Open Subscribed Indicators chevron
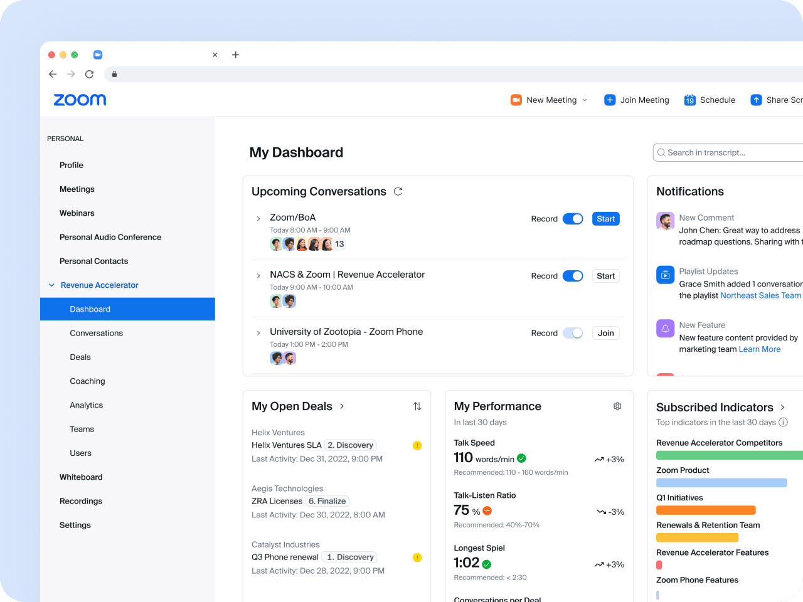803x602 pixels. click(782, 408)
